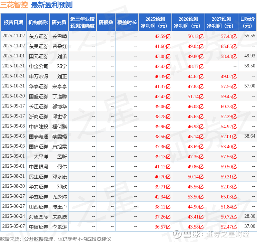
Task: Click the 53.50亿 2026 profit value
Action: coord(196,197)
